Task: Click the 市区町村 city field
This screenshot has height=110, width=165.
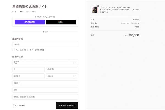Action: pyautogui.click(x=45, y=83)
